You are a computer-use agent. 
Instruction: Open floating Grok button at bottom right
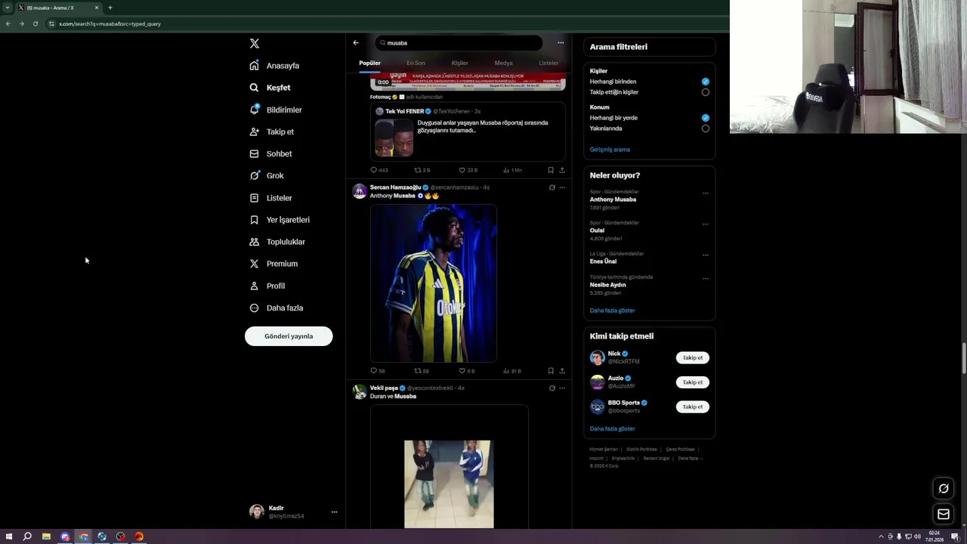944,489
